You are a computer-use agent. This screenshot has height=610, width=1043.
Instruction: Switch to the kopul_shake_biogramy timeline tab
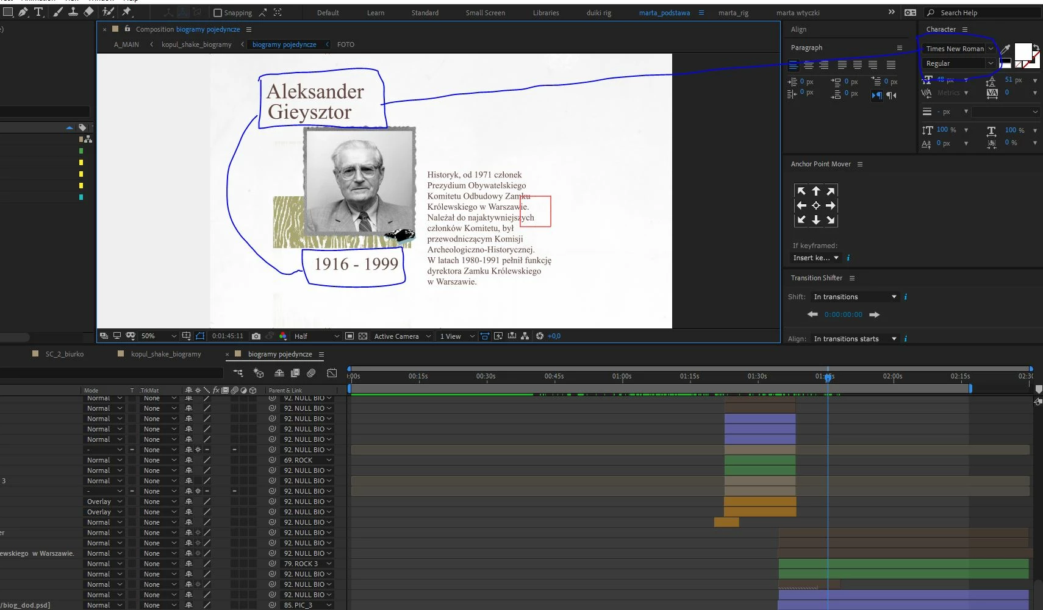click(166, 354)
